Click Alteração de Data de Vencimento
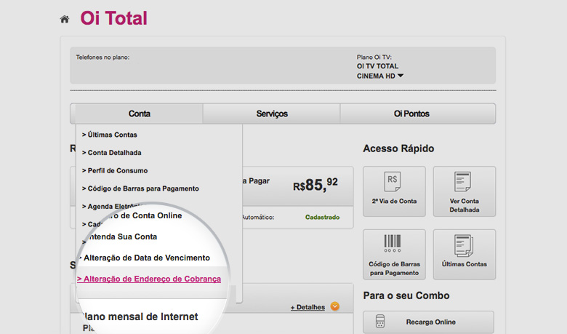Image resolution: width=567 pixels, height=334 pixels. pyautogui.click(x=145, y=258)
